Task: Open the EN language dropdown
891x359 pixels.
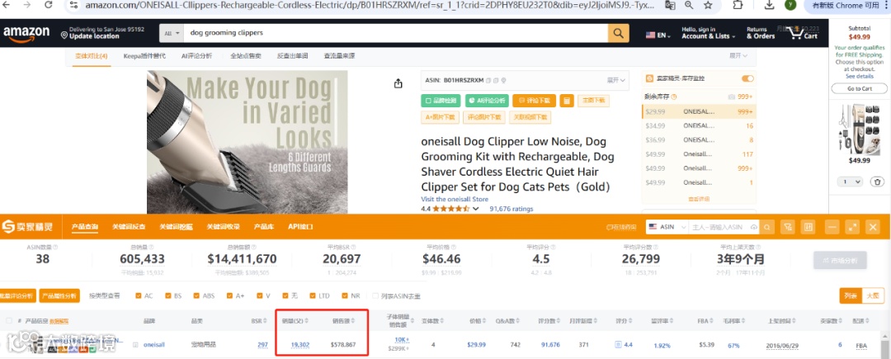Action: [658, 35]
